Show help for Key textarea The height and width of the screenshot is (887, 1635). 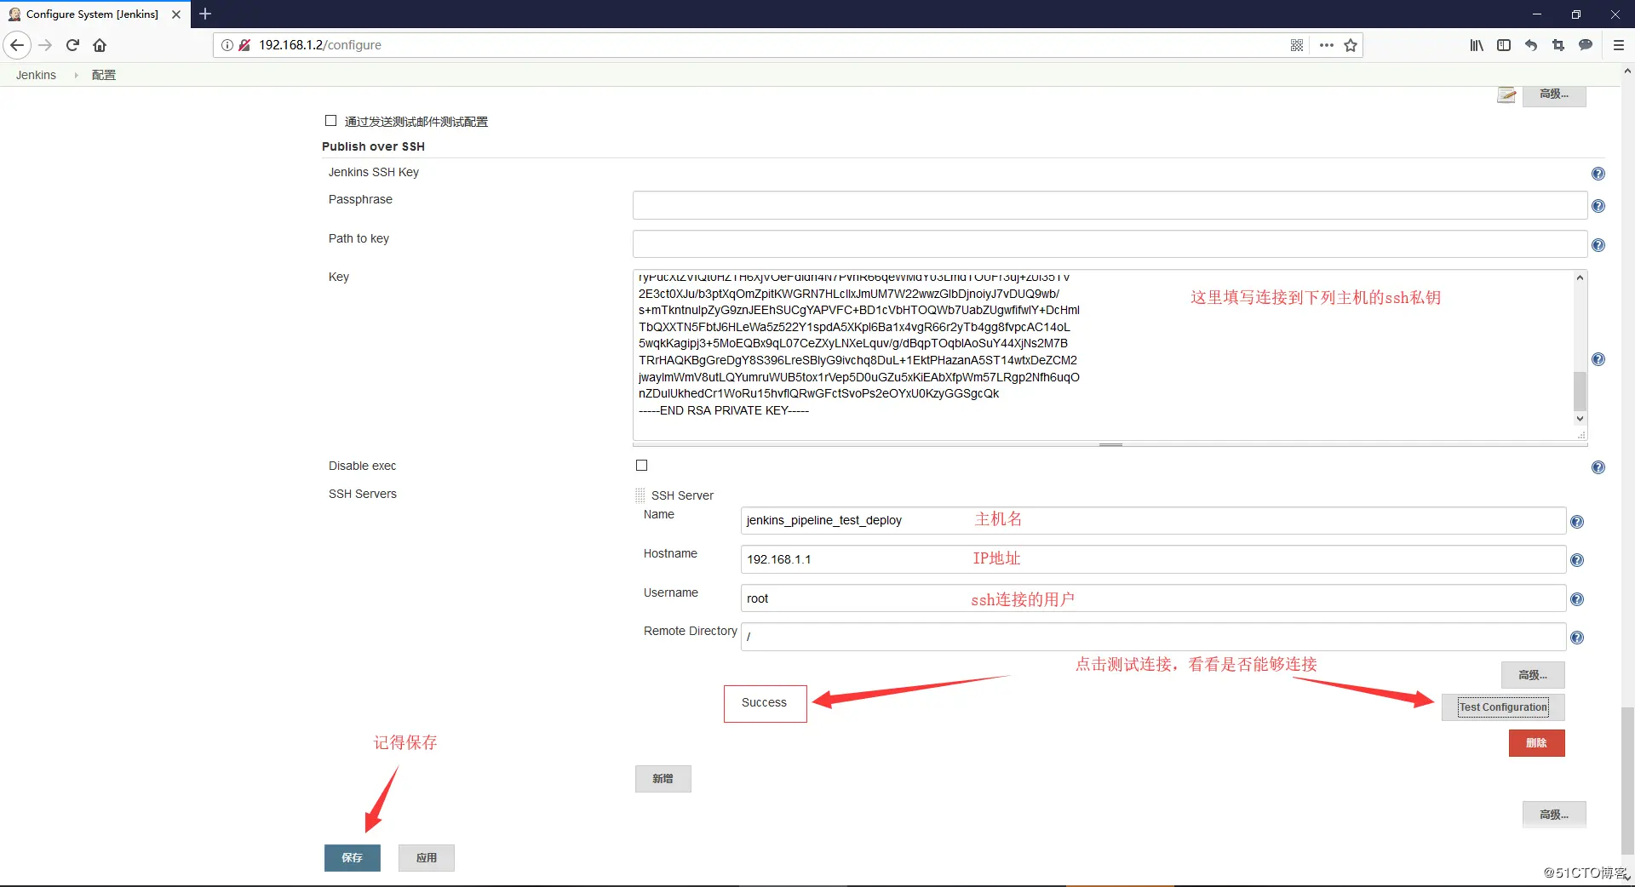point(1598,359)
